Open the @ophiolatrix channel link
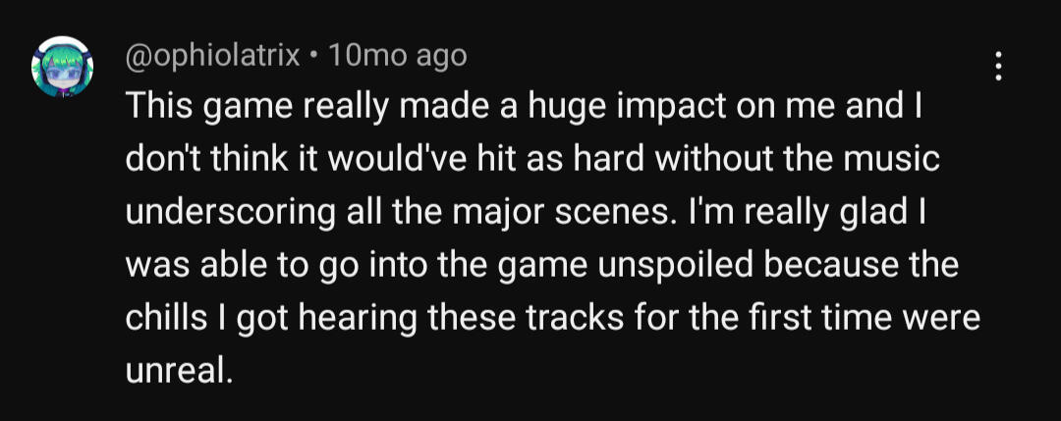Viewport: 1061px width, 421px height. coord(212,55)
